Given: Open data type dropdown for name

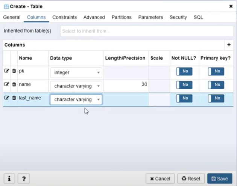Looking at the screenshot, I should [x=76, y=86].
